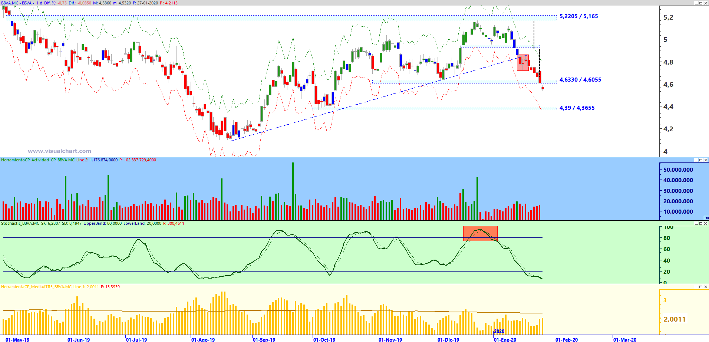709x342 pixels.
Task: Click the 01-Mar-20 date label
Action: [x=625, y=339]
